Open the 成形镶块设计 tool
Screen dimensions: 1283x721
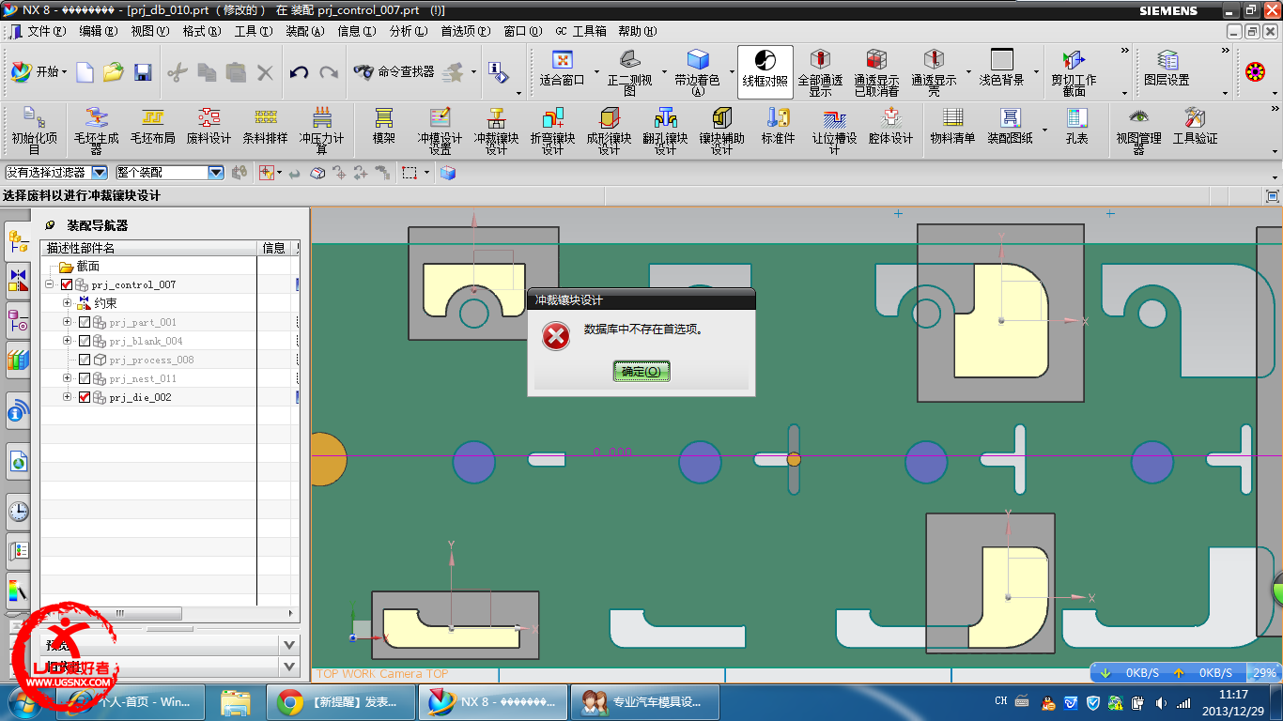coord(609,130)
